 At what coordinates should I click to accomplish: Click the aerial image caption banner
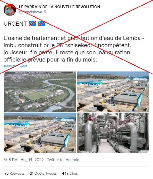click(38, 72)
